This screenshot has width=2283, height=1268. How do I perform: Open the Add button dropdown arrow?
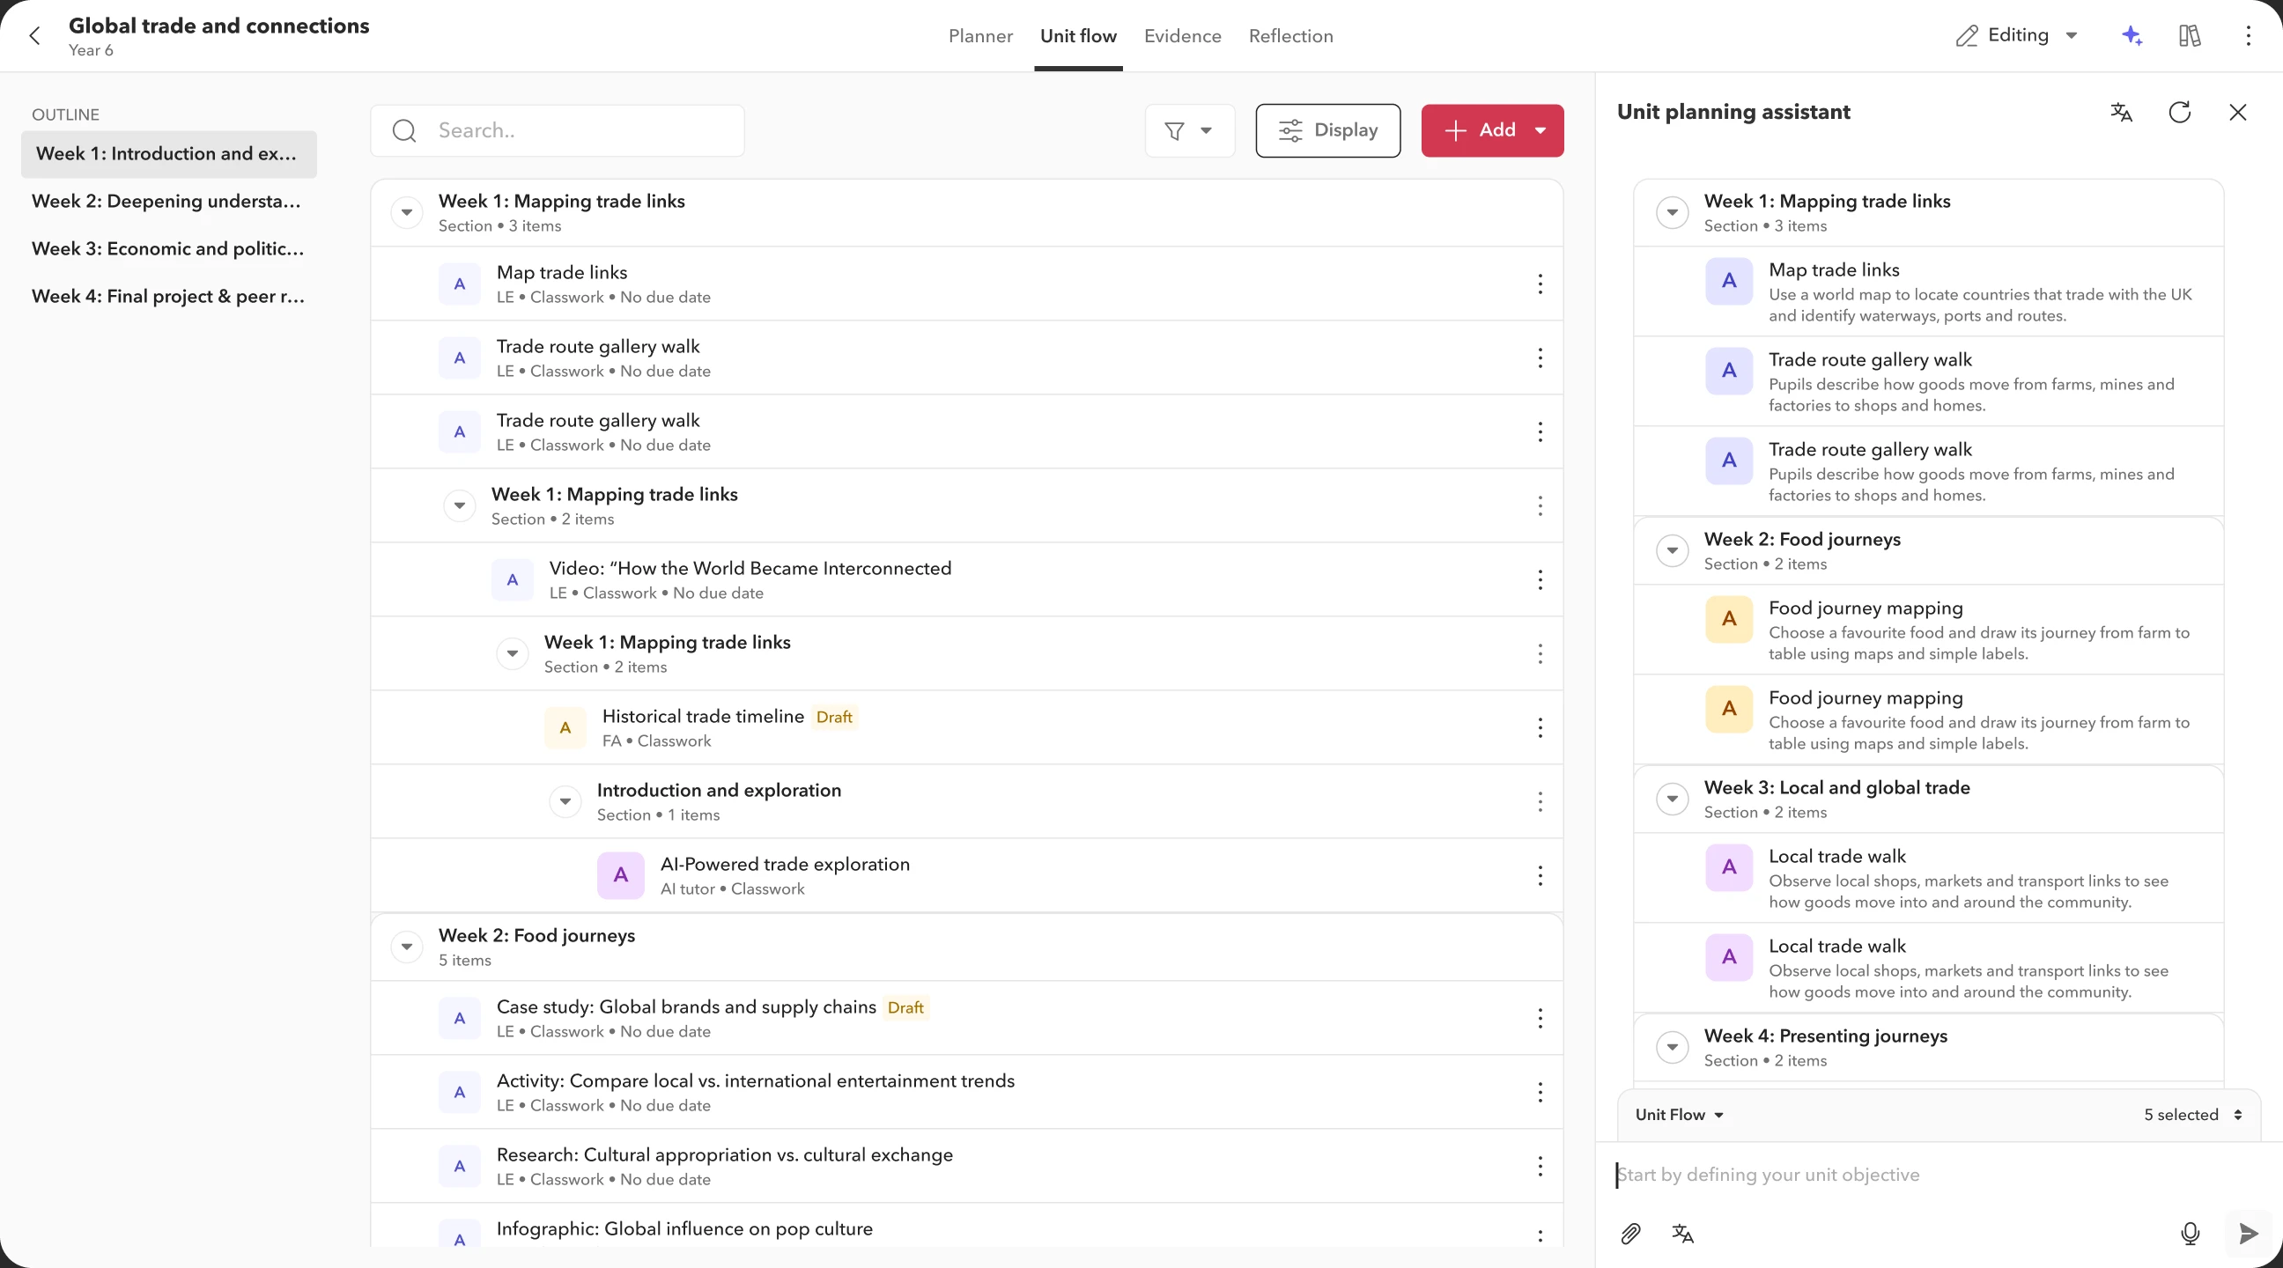1540,131
